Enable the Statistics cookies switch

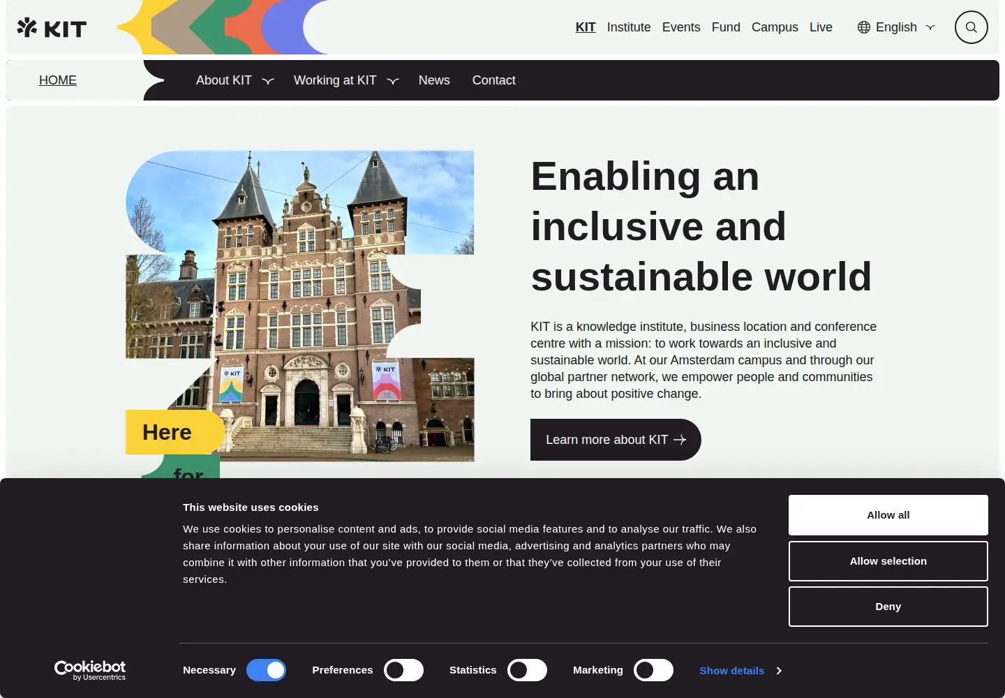pyautogui.click(x=527, y=670)
